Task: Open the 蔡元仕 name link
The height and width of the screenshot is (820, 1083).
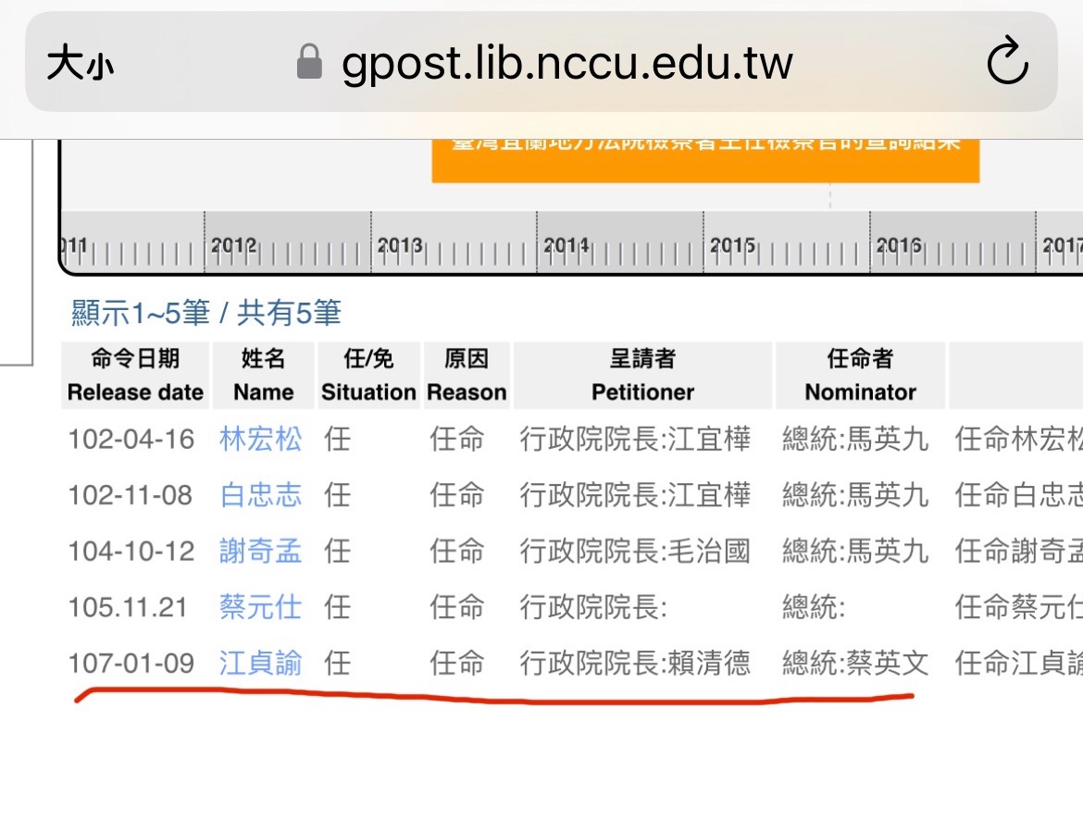Action: tap(260, 608)
